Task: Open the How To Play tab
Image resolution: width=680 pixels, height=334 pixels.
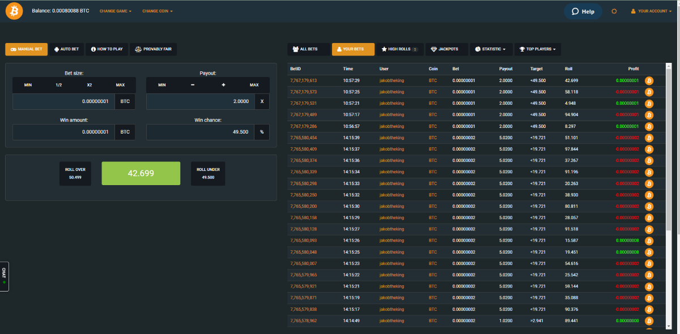Action: (107, 49)
